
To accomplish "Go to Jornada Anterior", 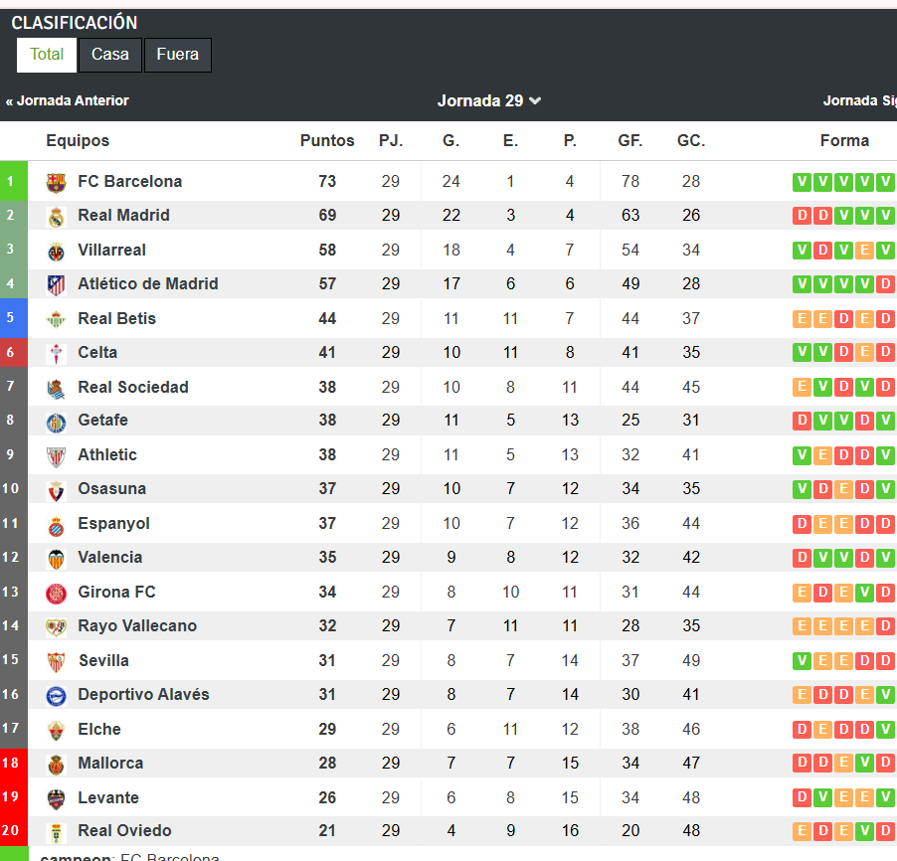I will pyautogui.click(x=68, y=100).
